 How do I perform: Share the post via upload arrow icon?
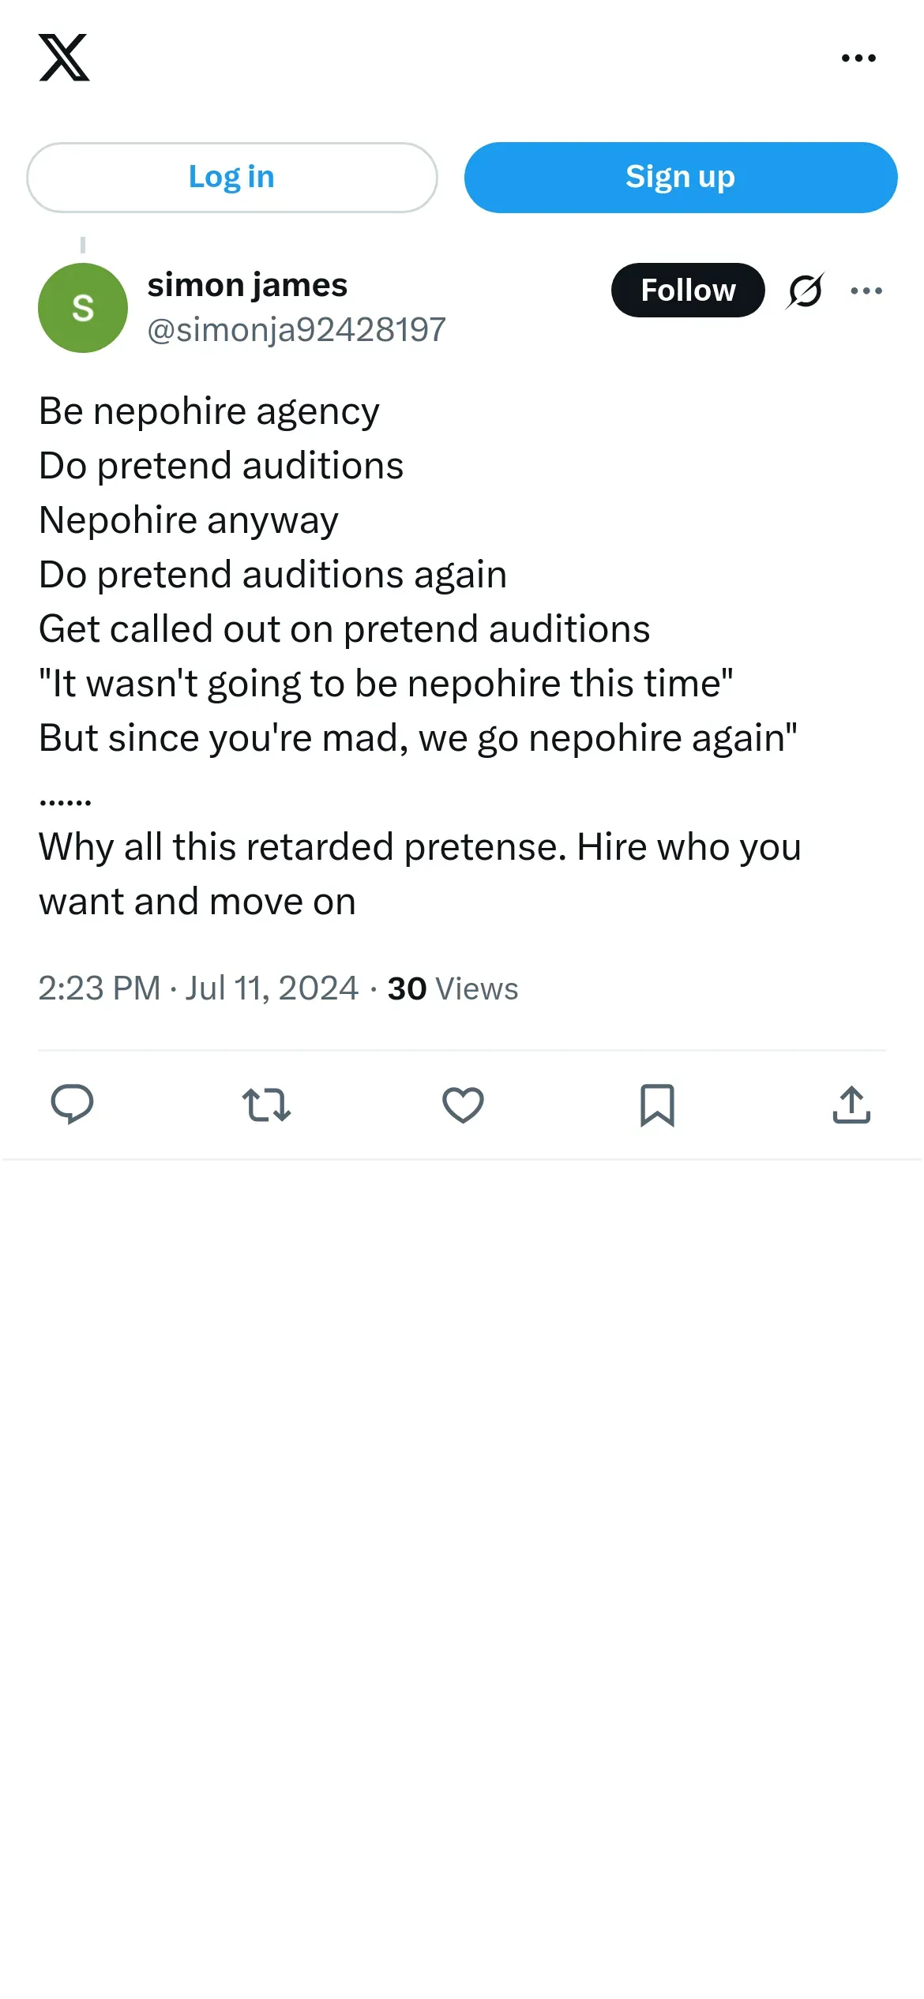coord(851,1105)
